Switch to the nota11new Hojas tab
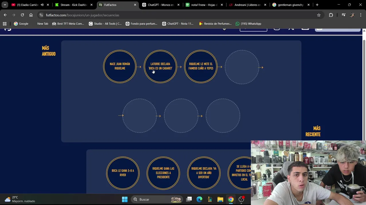Image resolution: width=366 pixels, height=205 pixels. click(x=204, y=5)
